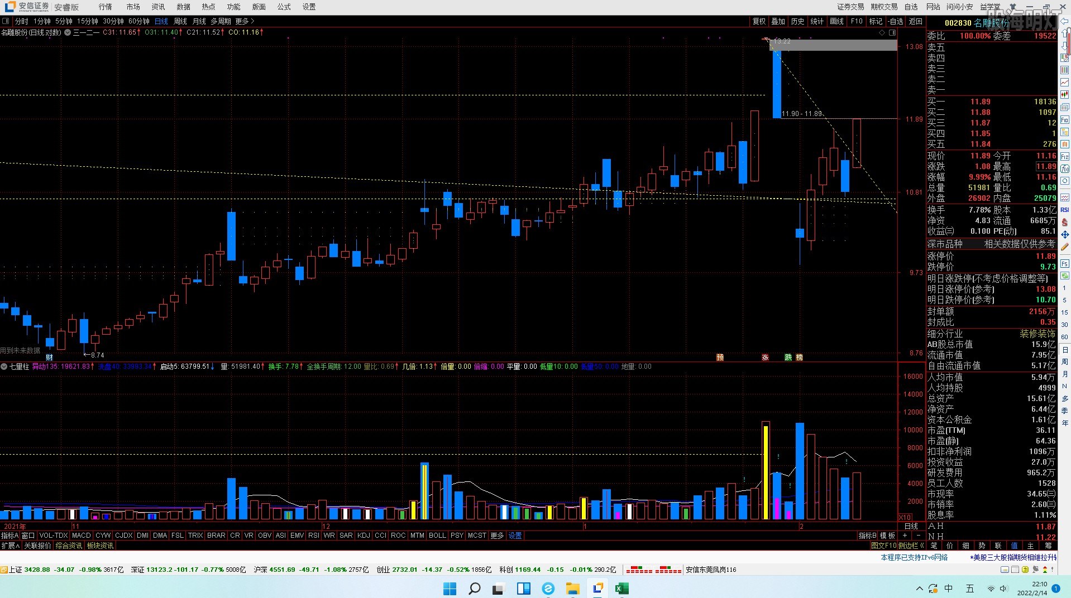1071x598 pixels.
Task: Click the traffic-light signal icon in status bar
Action: (x=1044, y=570)
